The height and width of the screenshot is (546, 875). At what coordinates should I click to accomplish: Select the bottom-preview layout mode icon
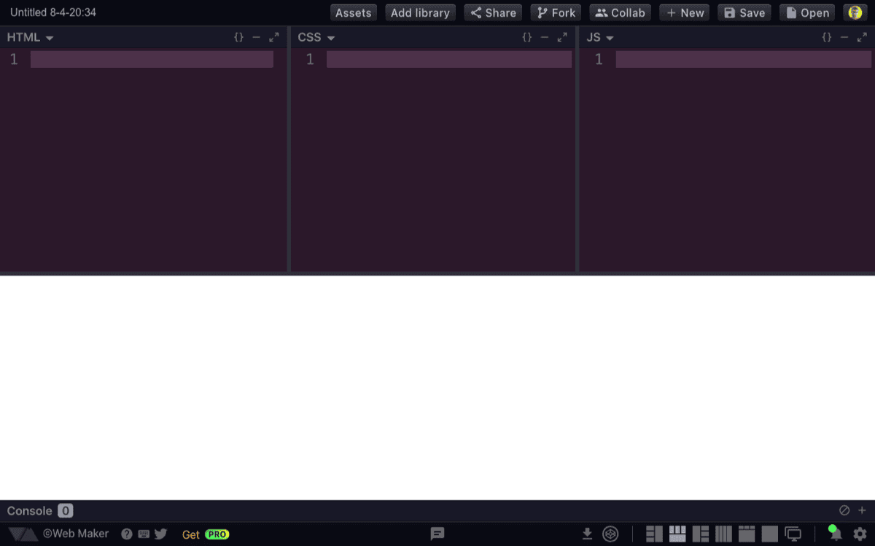tap(677, 534)
